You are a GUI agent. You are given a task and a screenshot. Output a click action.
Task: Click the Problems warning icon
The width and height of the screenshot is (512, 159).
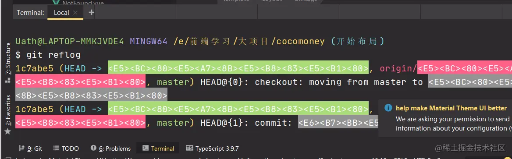[x=93, y=148]
